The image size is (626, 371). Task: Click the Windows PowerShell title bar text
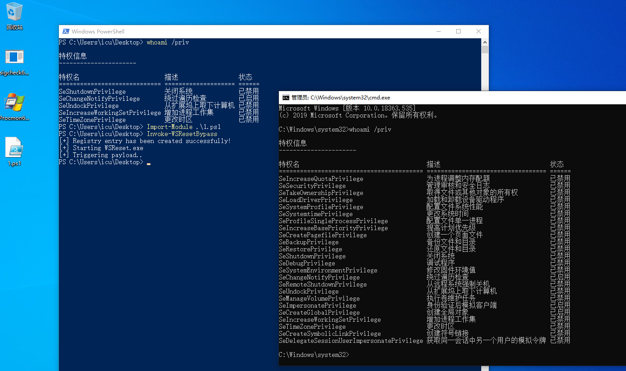tap(98, 31)
